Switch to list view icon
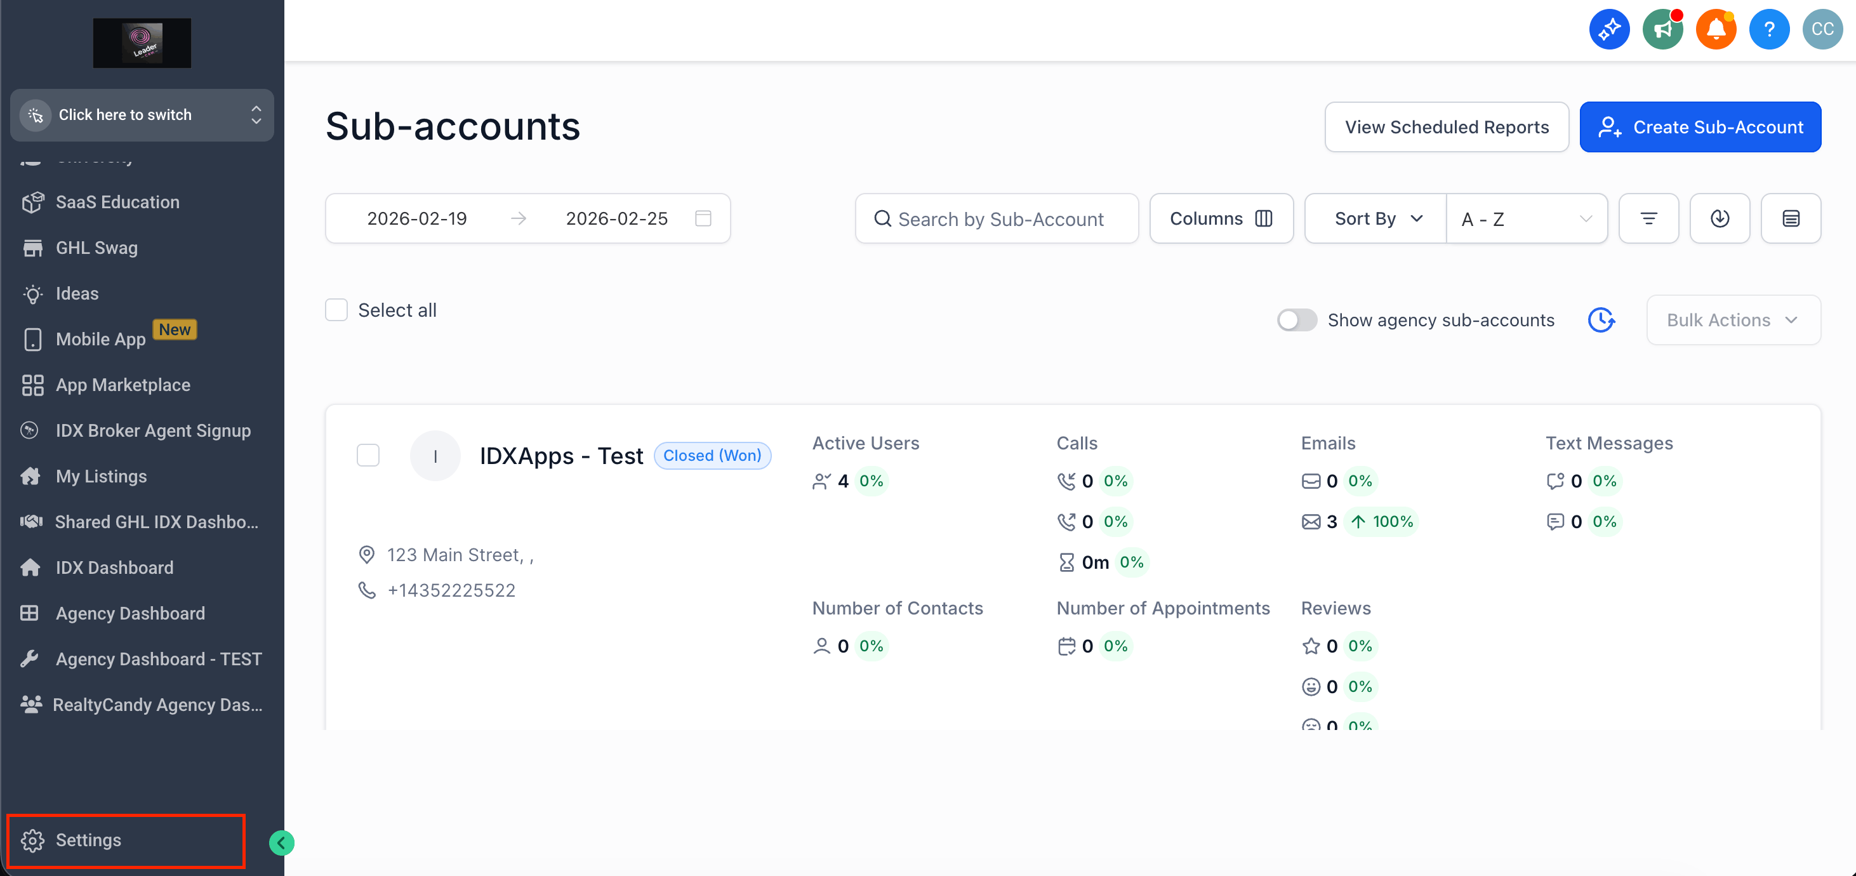The height and width of the screenshot is (876, 1856). [1791, 218]
